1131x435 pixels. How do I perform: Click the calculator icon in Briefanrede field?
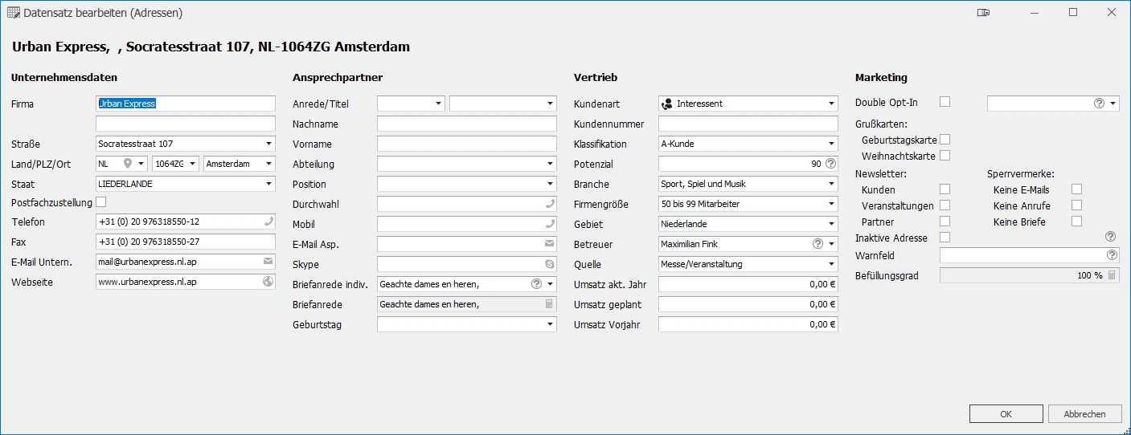[x=550, y=304]
